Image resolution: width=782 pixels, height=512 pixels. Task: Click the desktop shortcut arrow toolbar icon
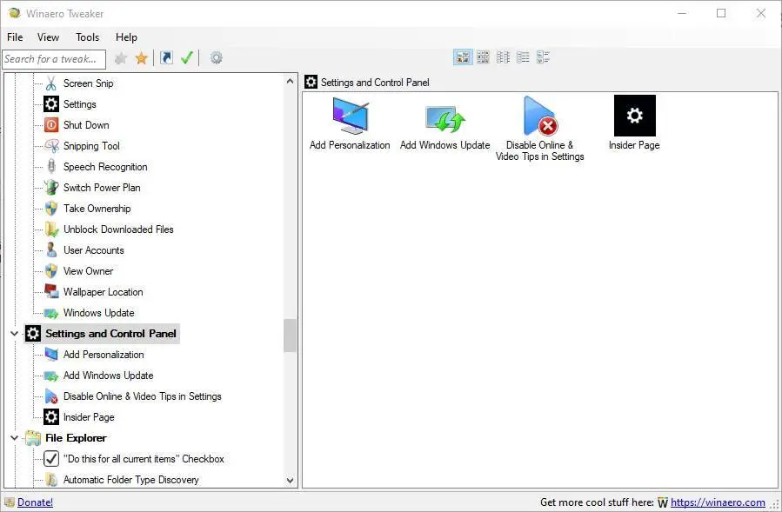166,58
